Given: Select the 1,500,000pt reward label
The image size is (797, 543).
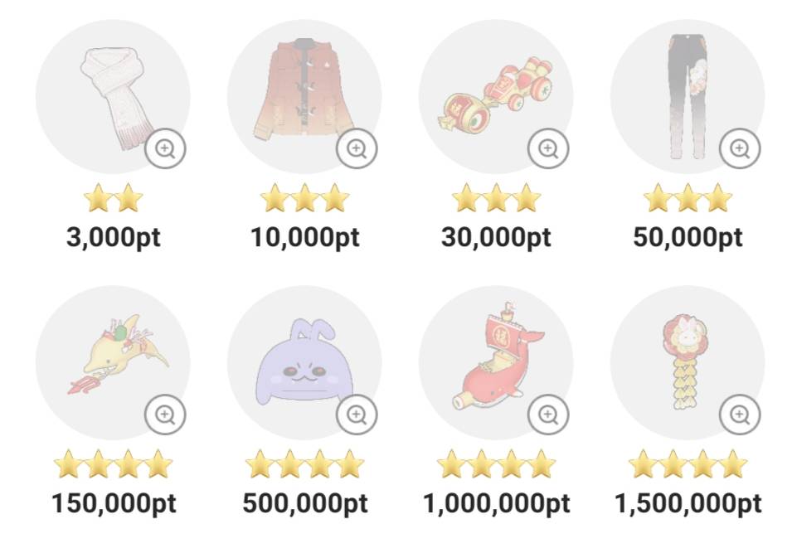Looking at the screenshot, I should pyautogui.click(x=688, y=502).
